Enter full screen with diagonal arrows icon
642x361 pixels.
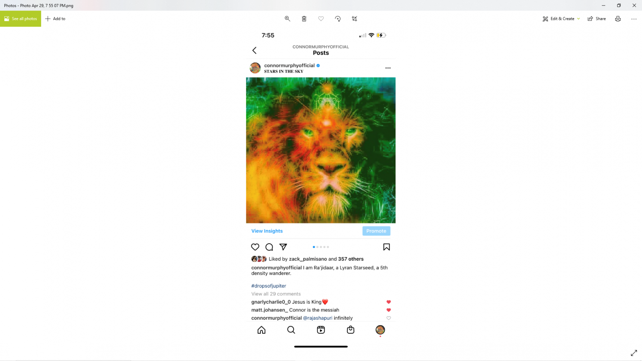coord(634,353)
